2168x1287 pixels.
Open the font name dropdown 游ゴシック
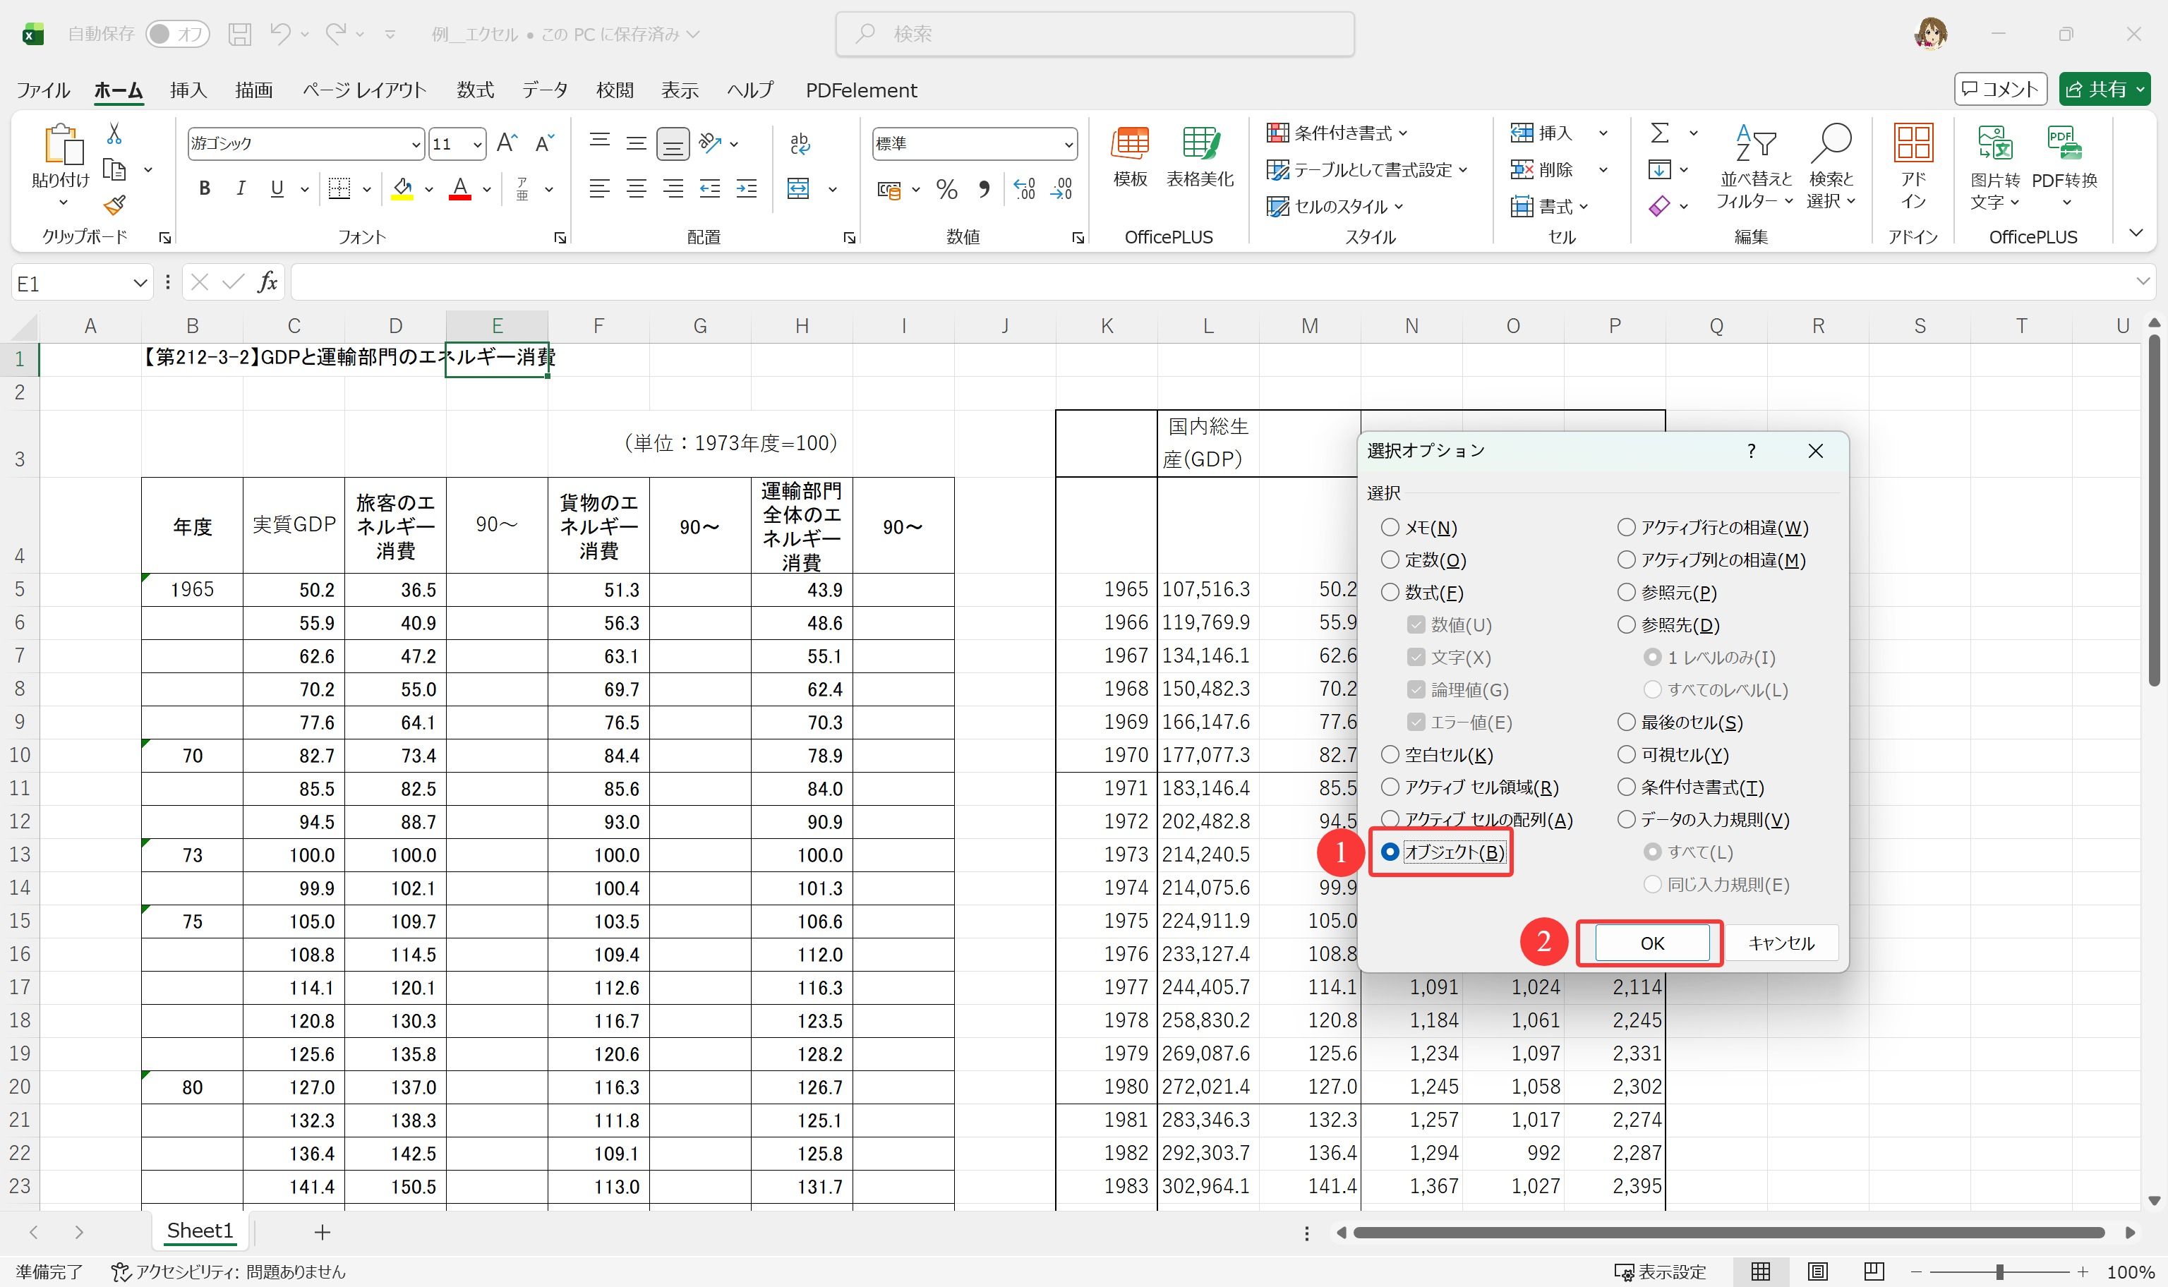[416, 144]
